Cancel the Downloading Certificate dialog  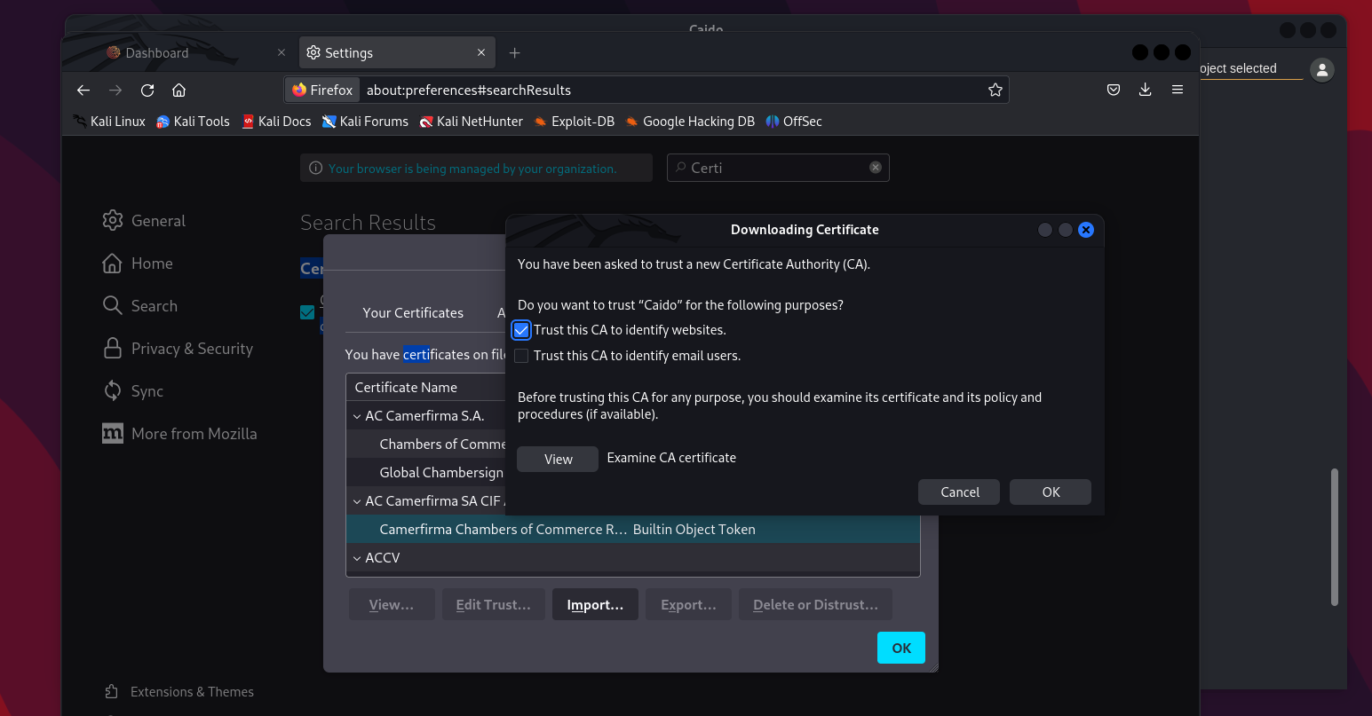(x=959, y=492)
